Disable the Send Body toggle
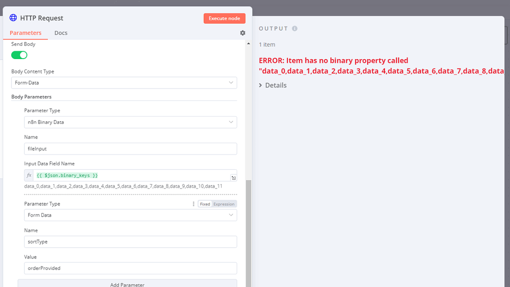 [x=19, y=55]
